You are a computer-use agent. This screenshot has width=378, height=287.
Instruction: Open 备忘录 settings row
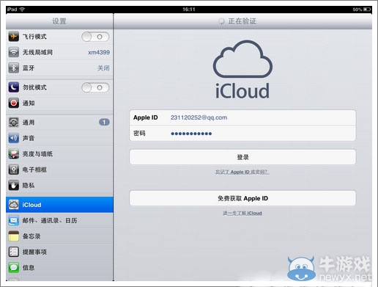pyautogui.click(x=59, y=236)
